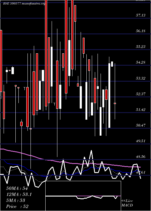This screenshot has width=151, height=211.
Task: Click the 48.56 price level label
Action: click(x=141, y=157)
